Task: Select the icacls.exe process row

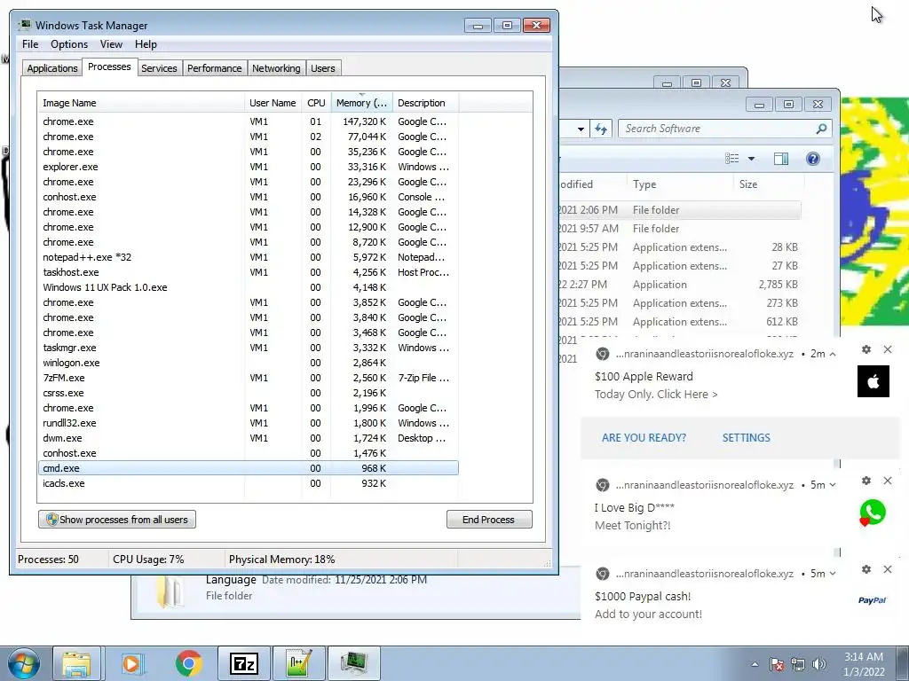Action: 249,483
